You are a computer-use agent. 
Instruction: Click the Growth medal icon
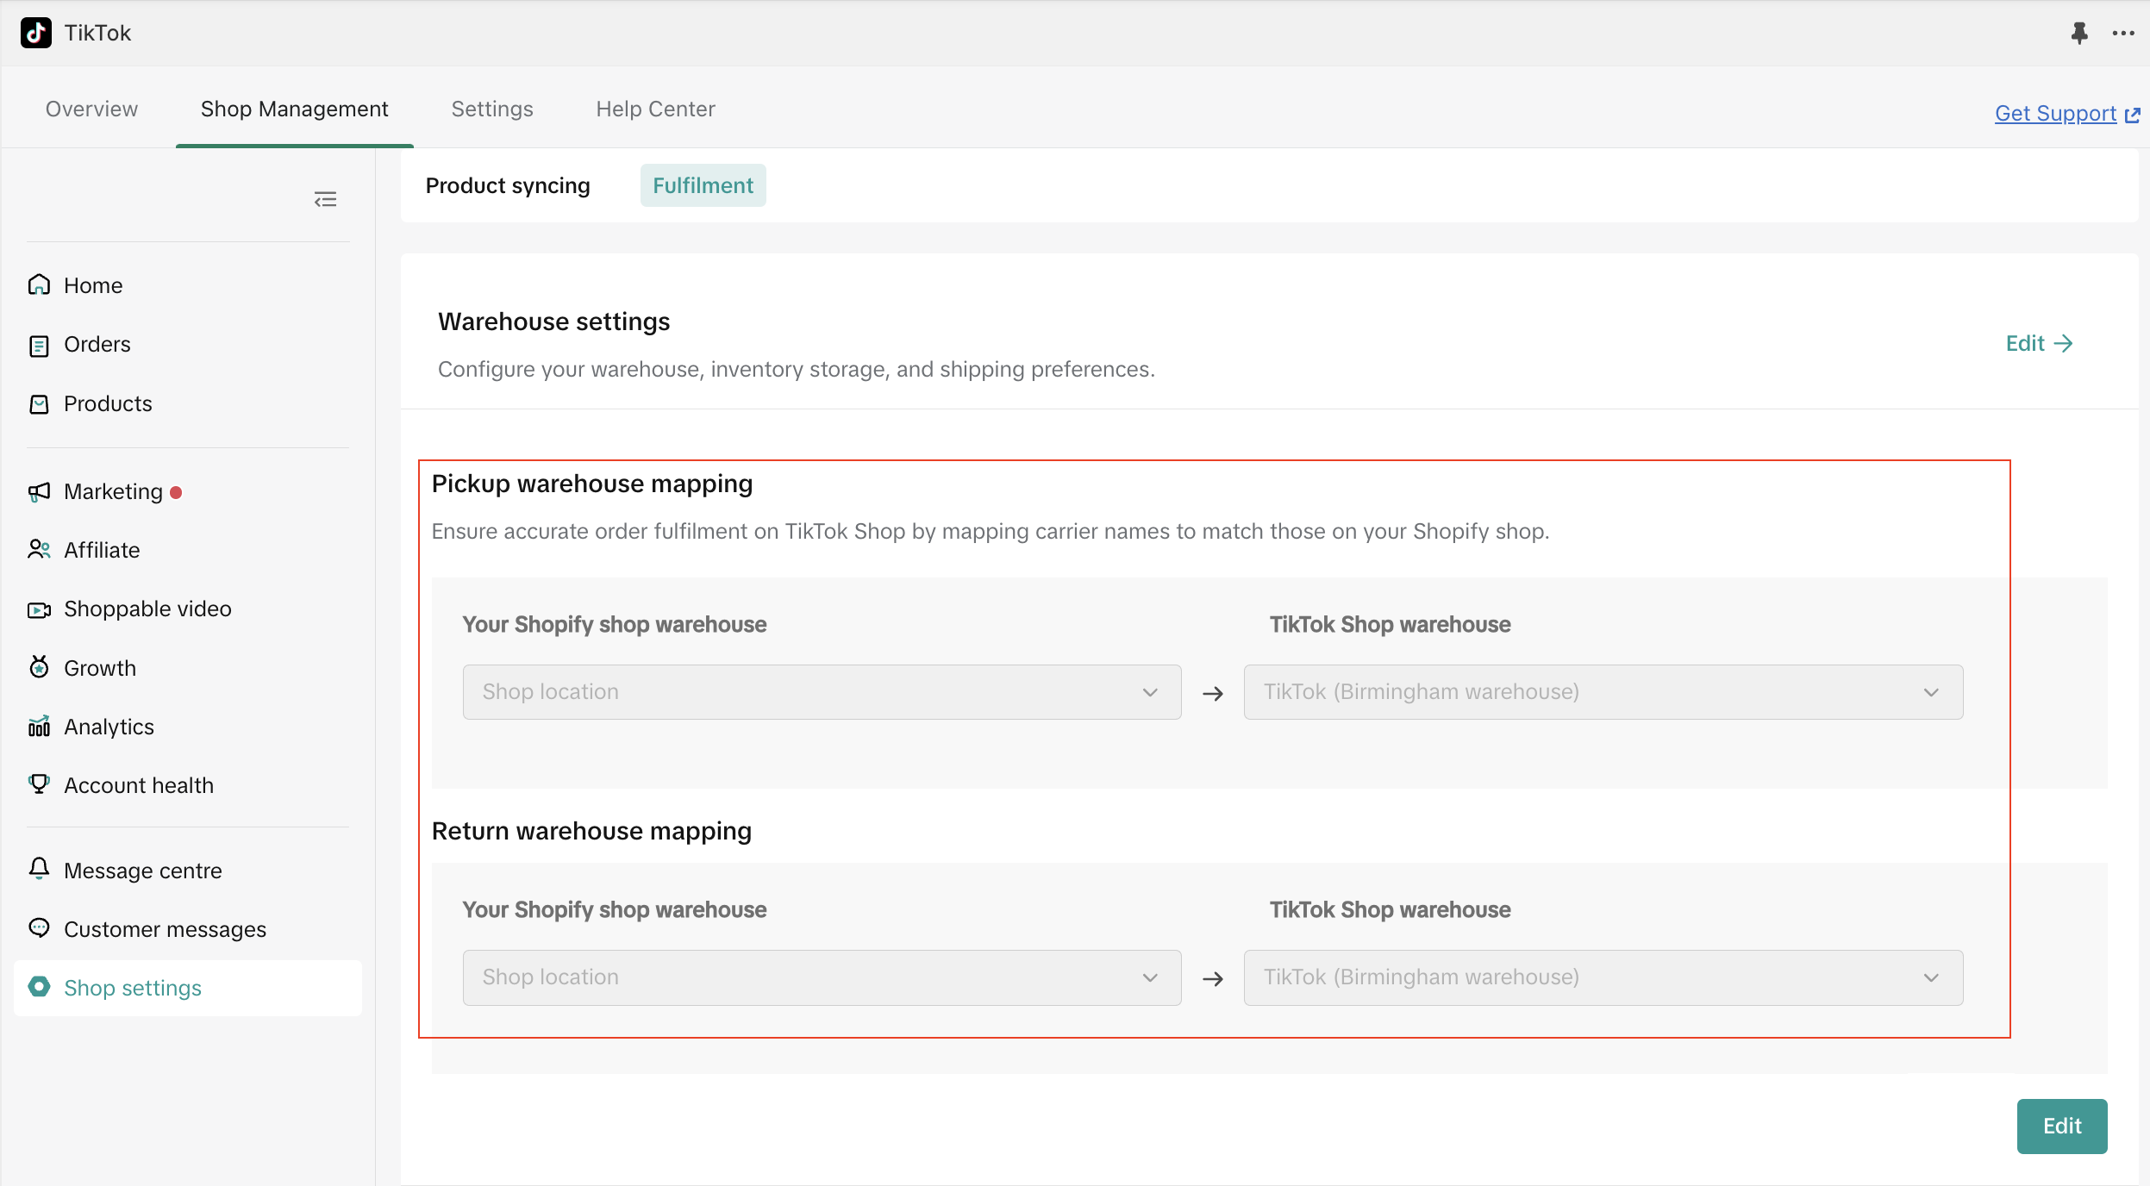click(x=39, y=666)
